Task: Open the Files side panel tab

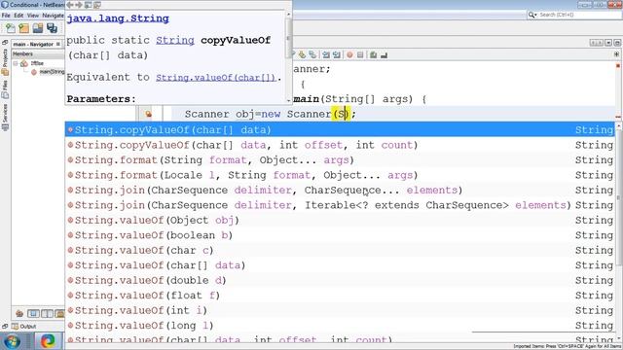Action: click(5, 89)
